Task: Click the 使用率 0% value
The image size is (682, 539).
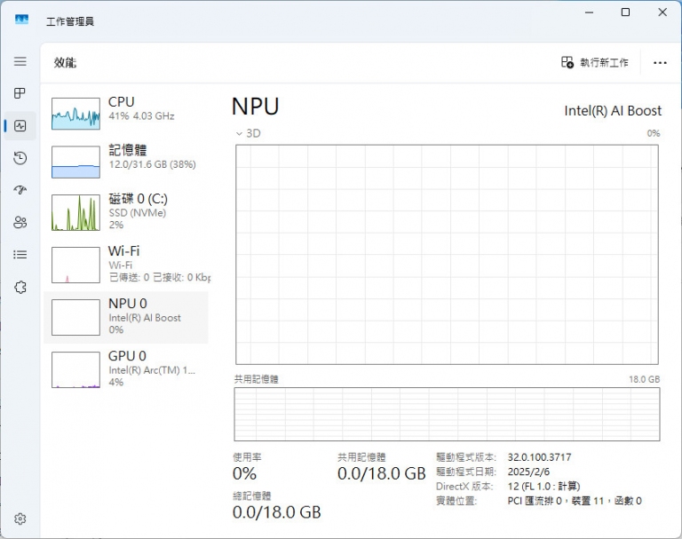Action: [244, 473]
